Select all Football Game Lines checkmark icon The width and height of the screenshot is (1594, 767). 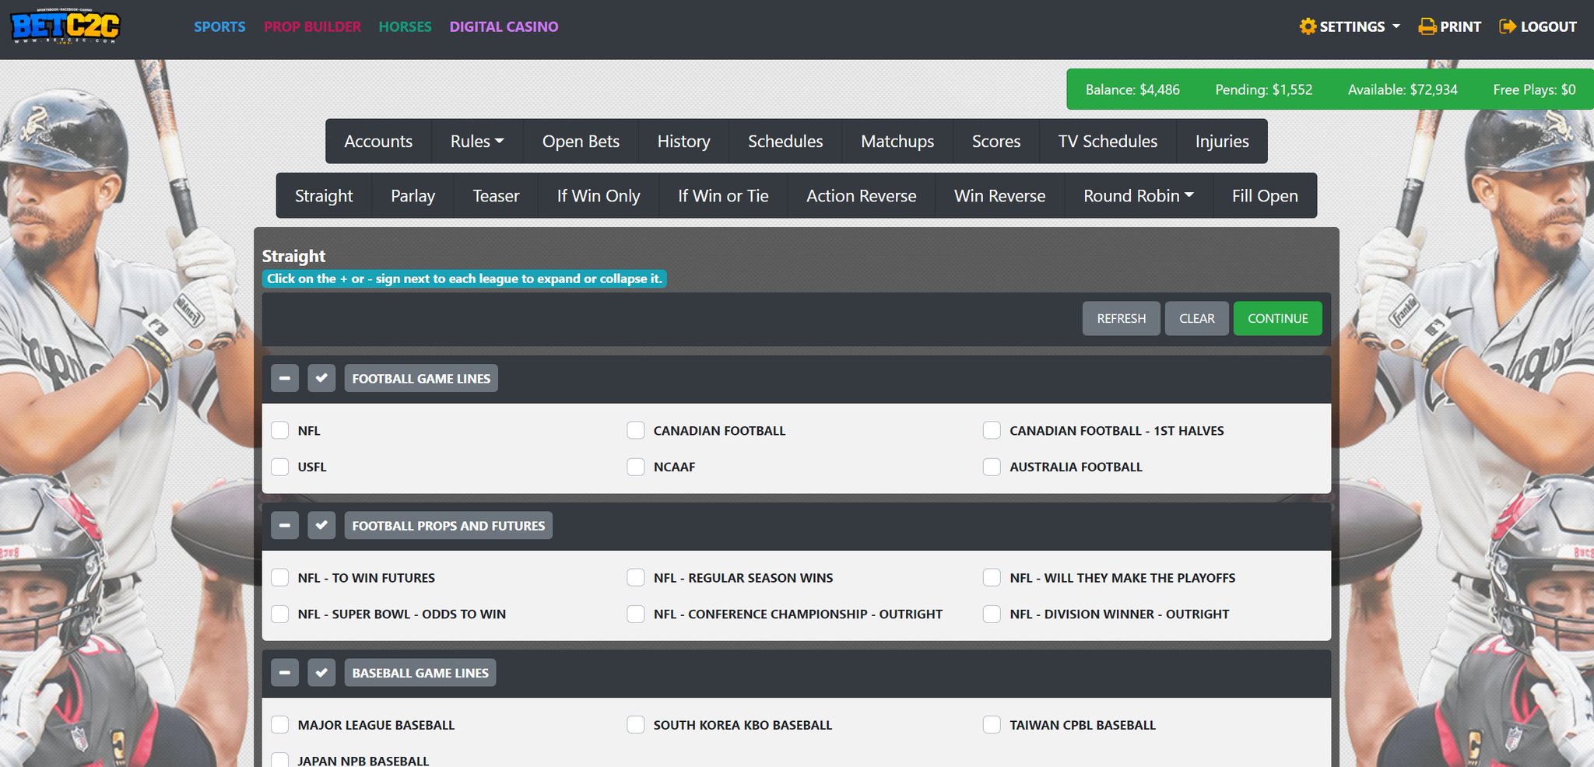click(321, 379)
